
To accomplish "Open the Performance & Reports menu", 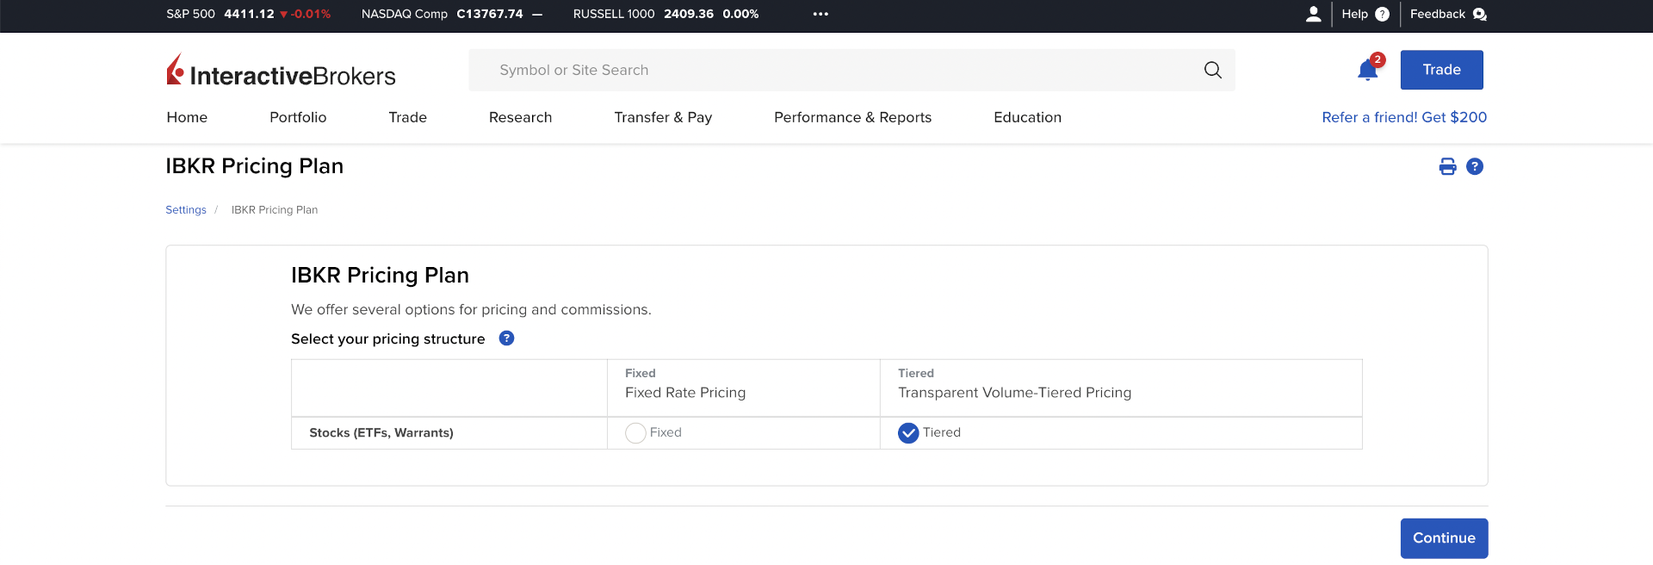I will pyautogui.click(x=852, y=117).
